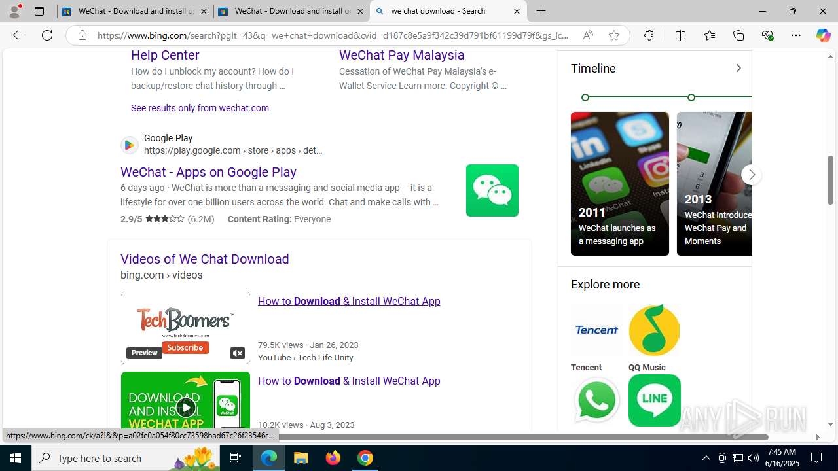Open the Favorites list icon
Screen dimensions: 838x471
coord(710,35)
